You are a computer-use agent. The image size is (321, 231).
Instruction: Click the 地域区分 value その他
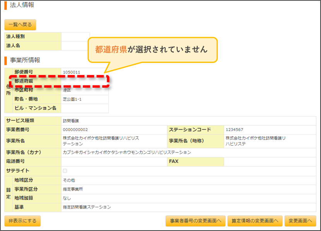[69, 180]
